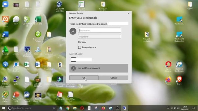Image resolution: width=198 pixels, height=111 pixels.
Task: Confirm credentials with the OK button
Action: point(84,78)
